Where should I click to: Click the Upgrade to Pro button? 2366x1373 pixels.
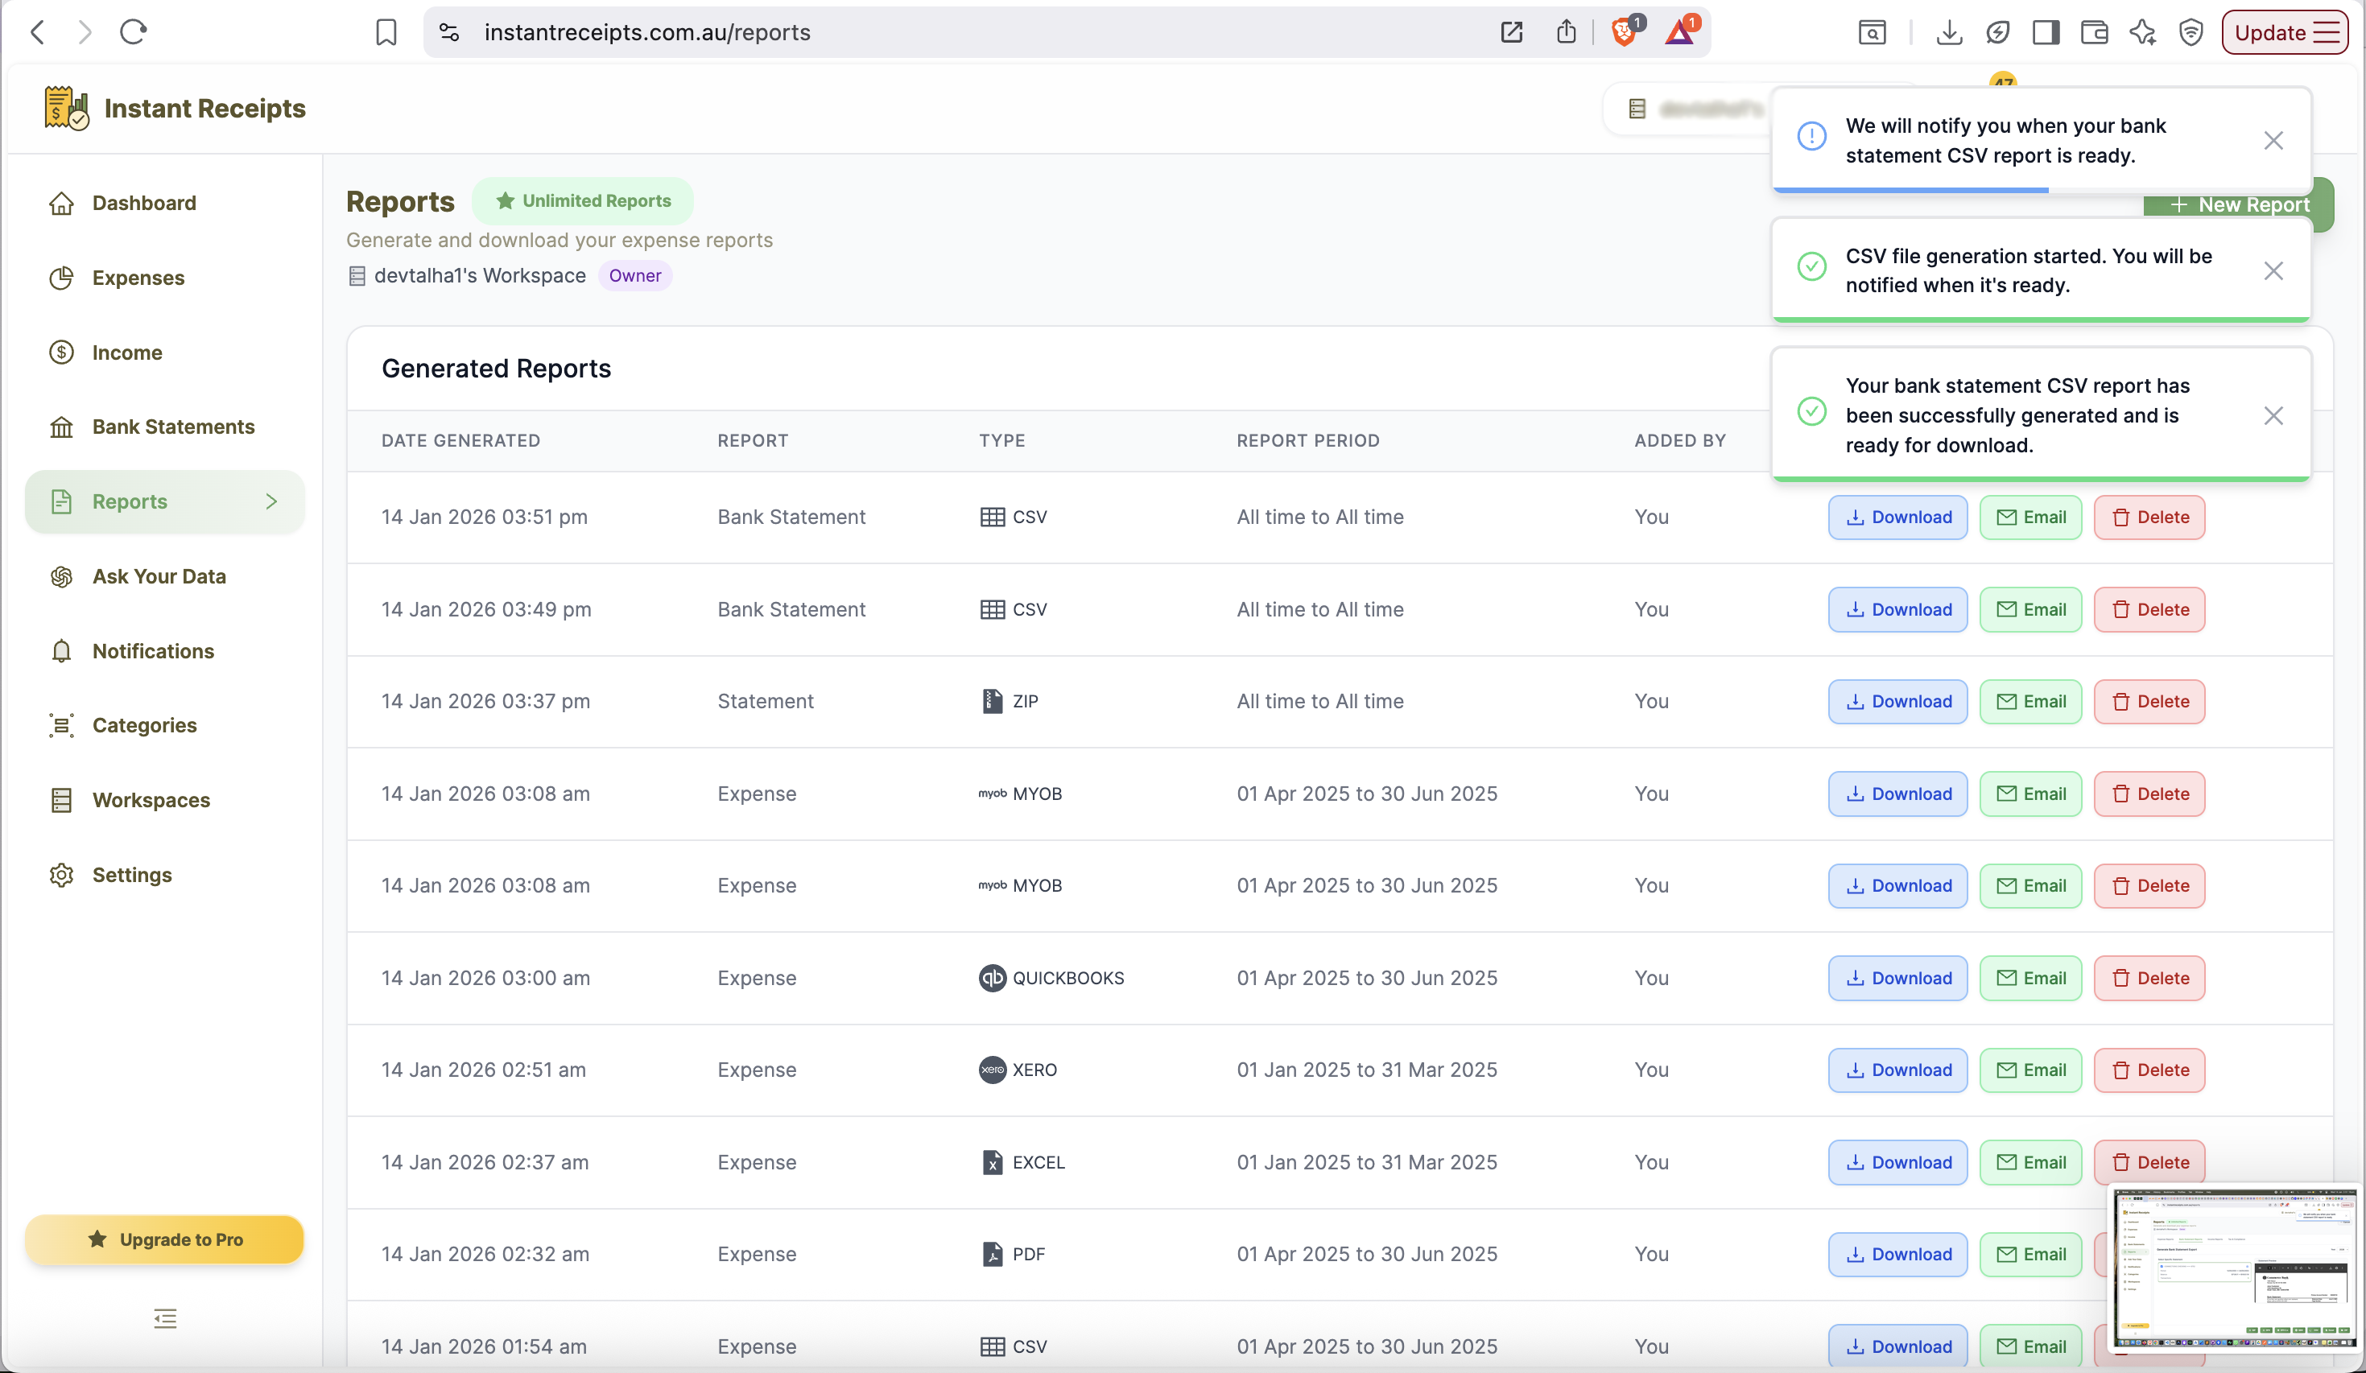coord(164,1239)
